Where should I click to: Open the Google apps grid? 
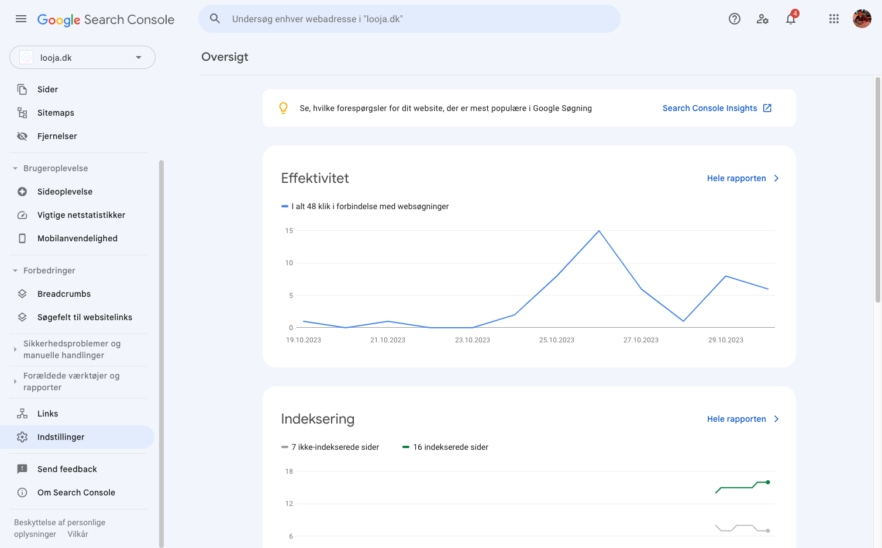tap(834, 19)
